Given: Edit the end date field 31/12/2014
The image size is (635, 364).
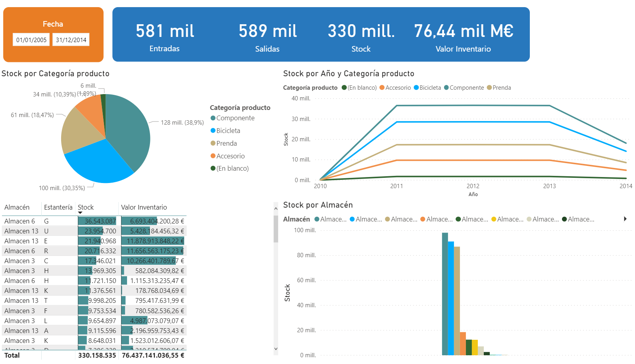Looking at the screenshot, I should point(71,40).
